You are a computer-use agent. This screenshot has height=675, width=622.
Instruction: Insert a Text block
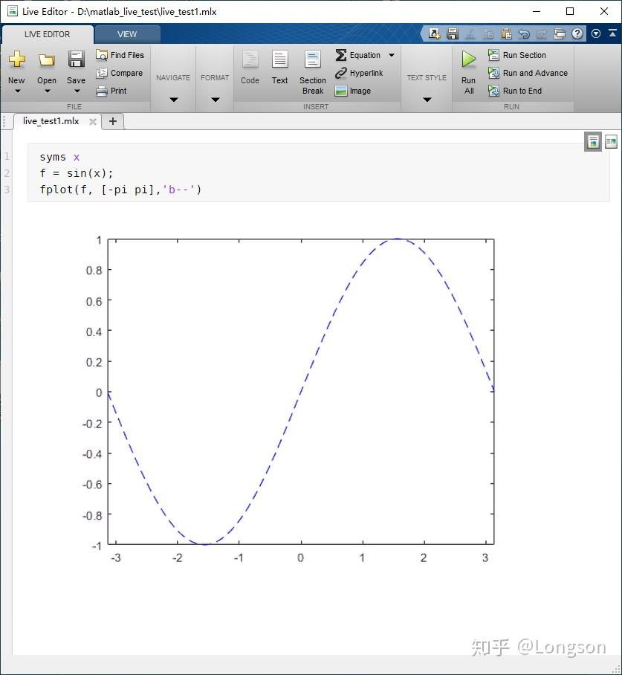279,67
